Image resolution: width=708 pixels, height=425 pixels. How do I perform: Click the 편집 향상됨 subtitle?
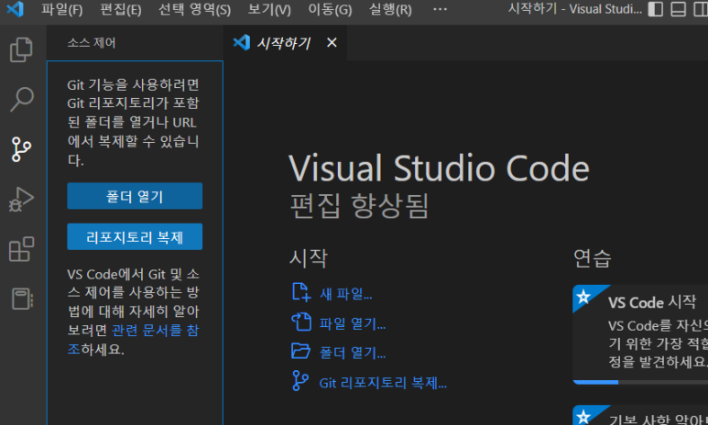tap(359, 206)
